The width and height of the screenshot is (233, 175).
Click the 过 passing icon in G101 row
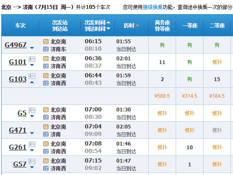coord(46,66)
